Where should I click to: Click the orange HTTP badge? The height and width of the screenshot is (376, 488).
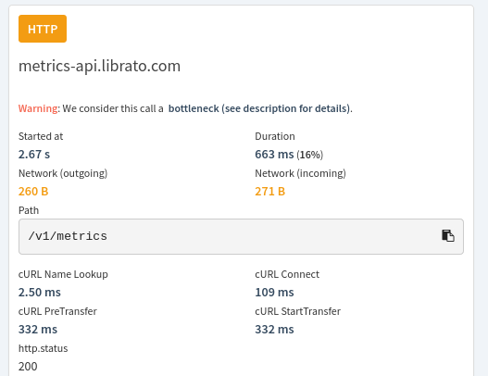click(43, 29)
